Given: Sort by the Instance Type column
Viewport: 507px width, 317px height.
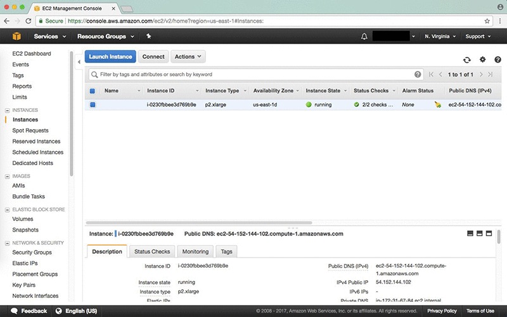Looking at the screenshot, I should coord(226,91).
